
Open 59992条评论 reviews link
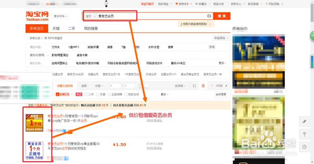[154, 148]
